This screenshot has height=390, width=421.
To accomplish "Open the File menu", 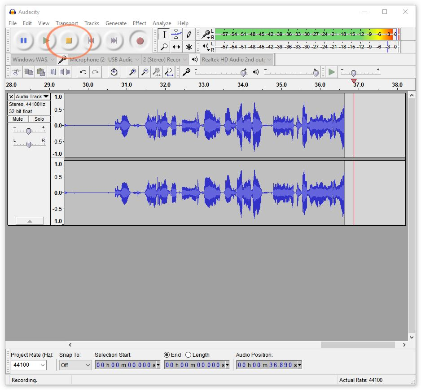I will [13, 23].
